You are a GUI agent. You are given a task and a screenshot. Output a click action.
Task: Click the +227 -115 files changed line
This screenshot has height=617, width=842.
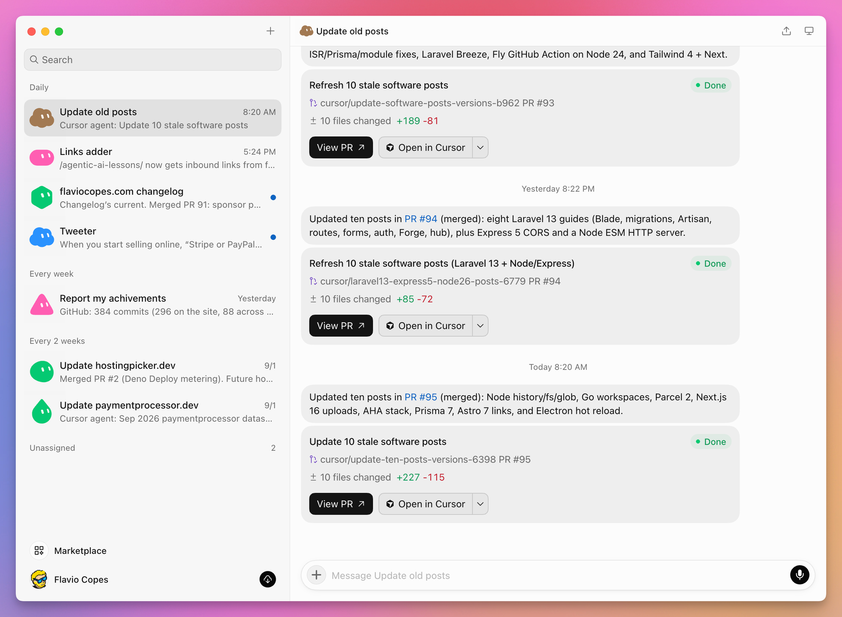click(x=377, y=477)
